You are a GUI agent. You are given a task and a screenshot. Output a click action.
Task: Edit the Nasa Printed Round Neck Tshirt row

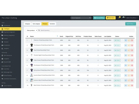tap(129, 50)
